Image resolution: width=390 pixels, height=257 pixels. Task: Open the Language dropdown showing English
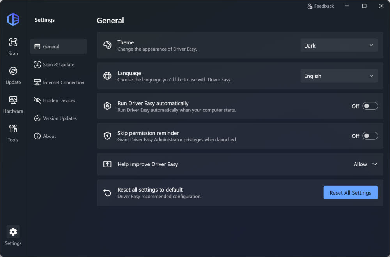pos(339,76)
